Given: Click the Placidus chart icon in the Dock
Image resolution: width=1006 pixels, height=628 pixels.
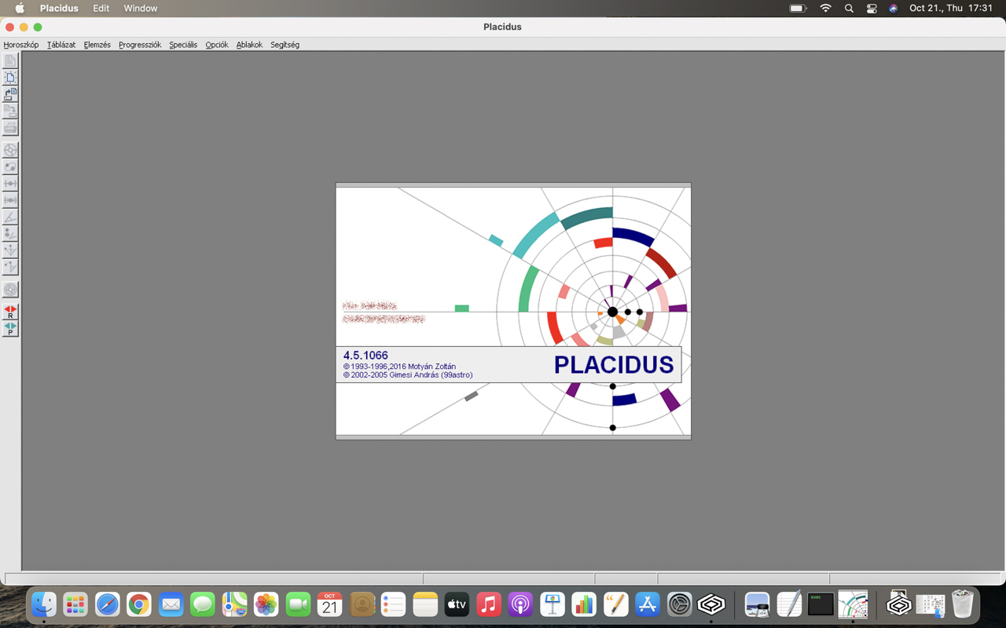Looking at the screenshot, I should 853,604.
